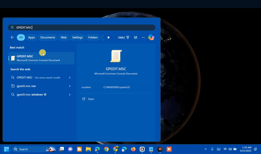Open the clock showing 1:18 AM

(246, 149)
